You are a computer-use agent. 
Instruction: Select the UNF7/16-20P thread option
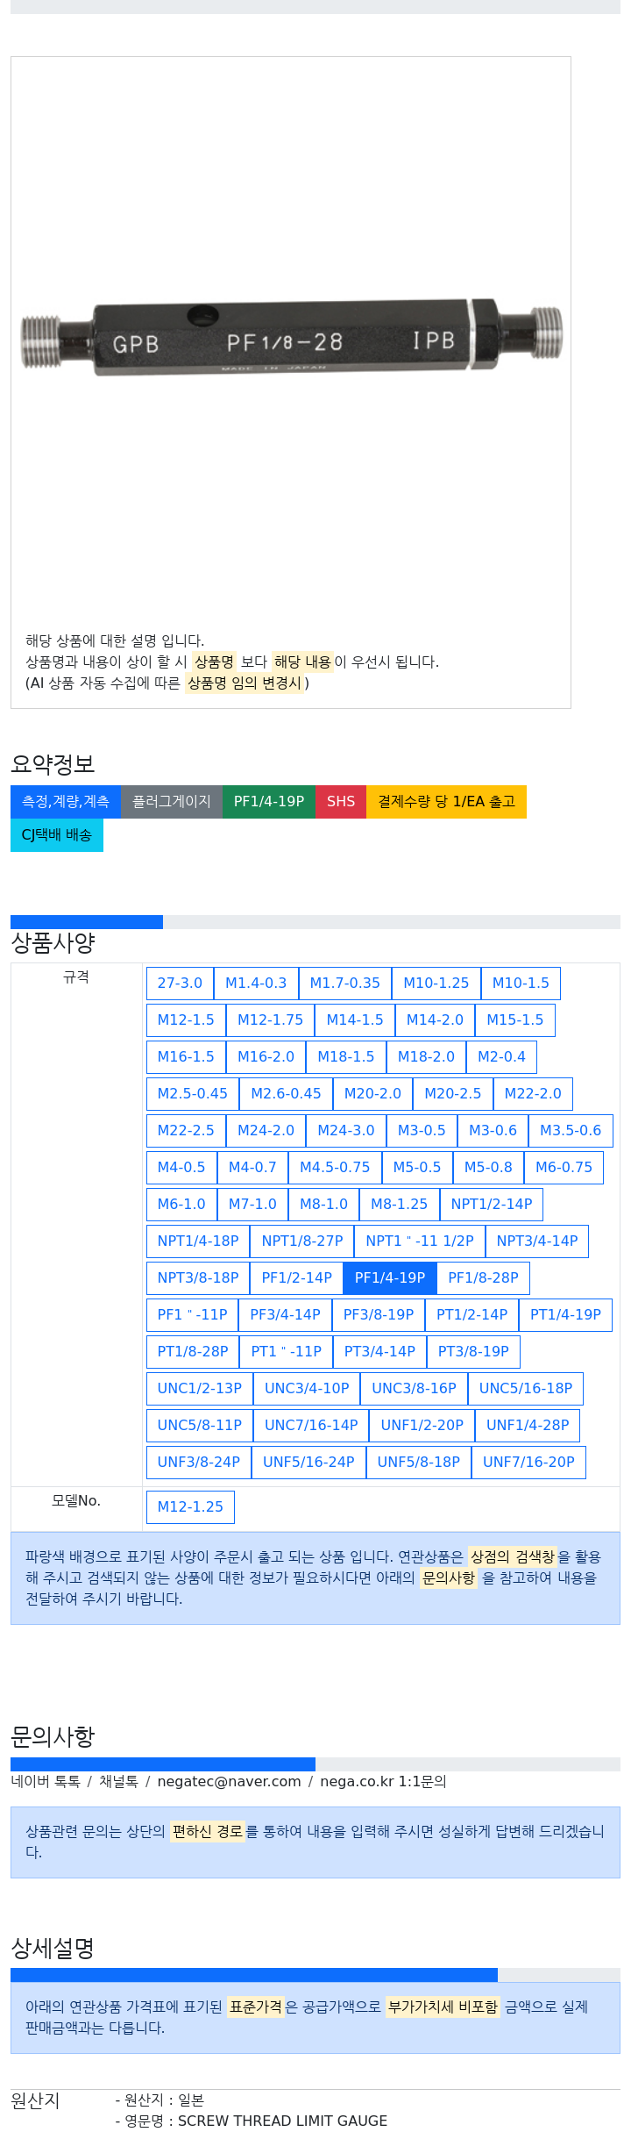[x=528, y=1462]
